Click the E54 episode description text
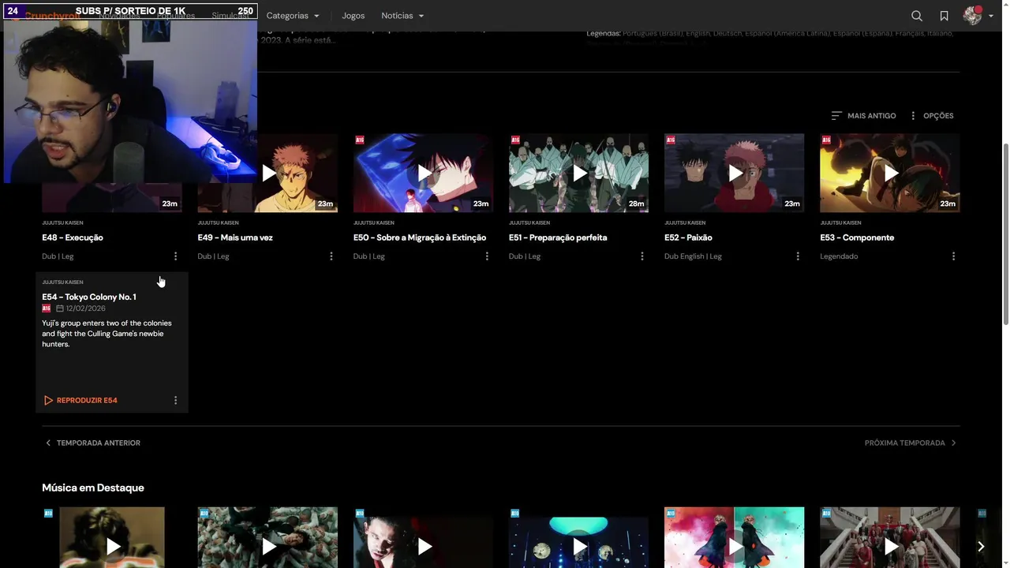The width and height of the screenshot is (1010, 568). (107, 334)
